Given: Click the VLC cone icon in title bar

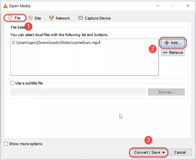Looking at the screenshot, I should click(5, 6).
